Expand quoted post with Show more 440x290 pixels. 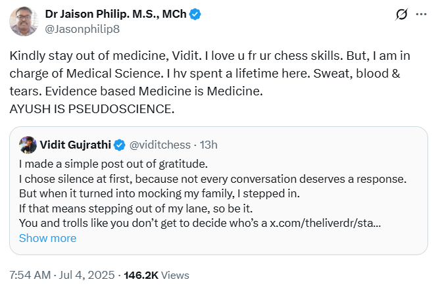tap(47, 238)
